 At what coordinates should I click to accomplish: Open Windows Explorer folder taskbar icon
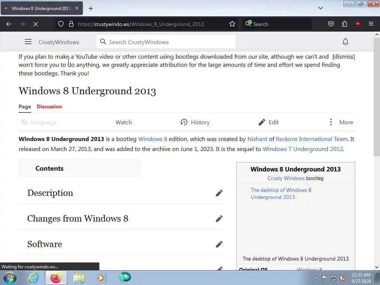(79, 278)
